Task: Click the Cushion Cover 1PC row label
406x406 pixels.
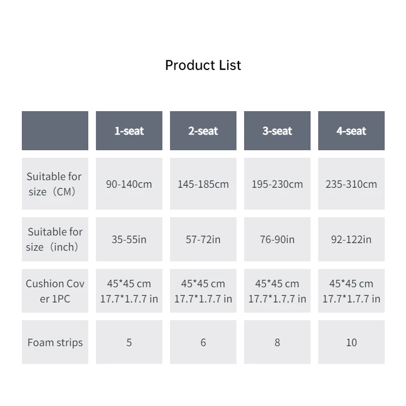Action: pos(55,291)
